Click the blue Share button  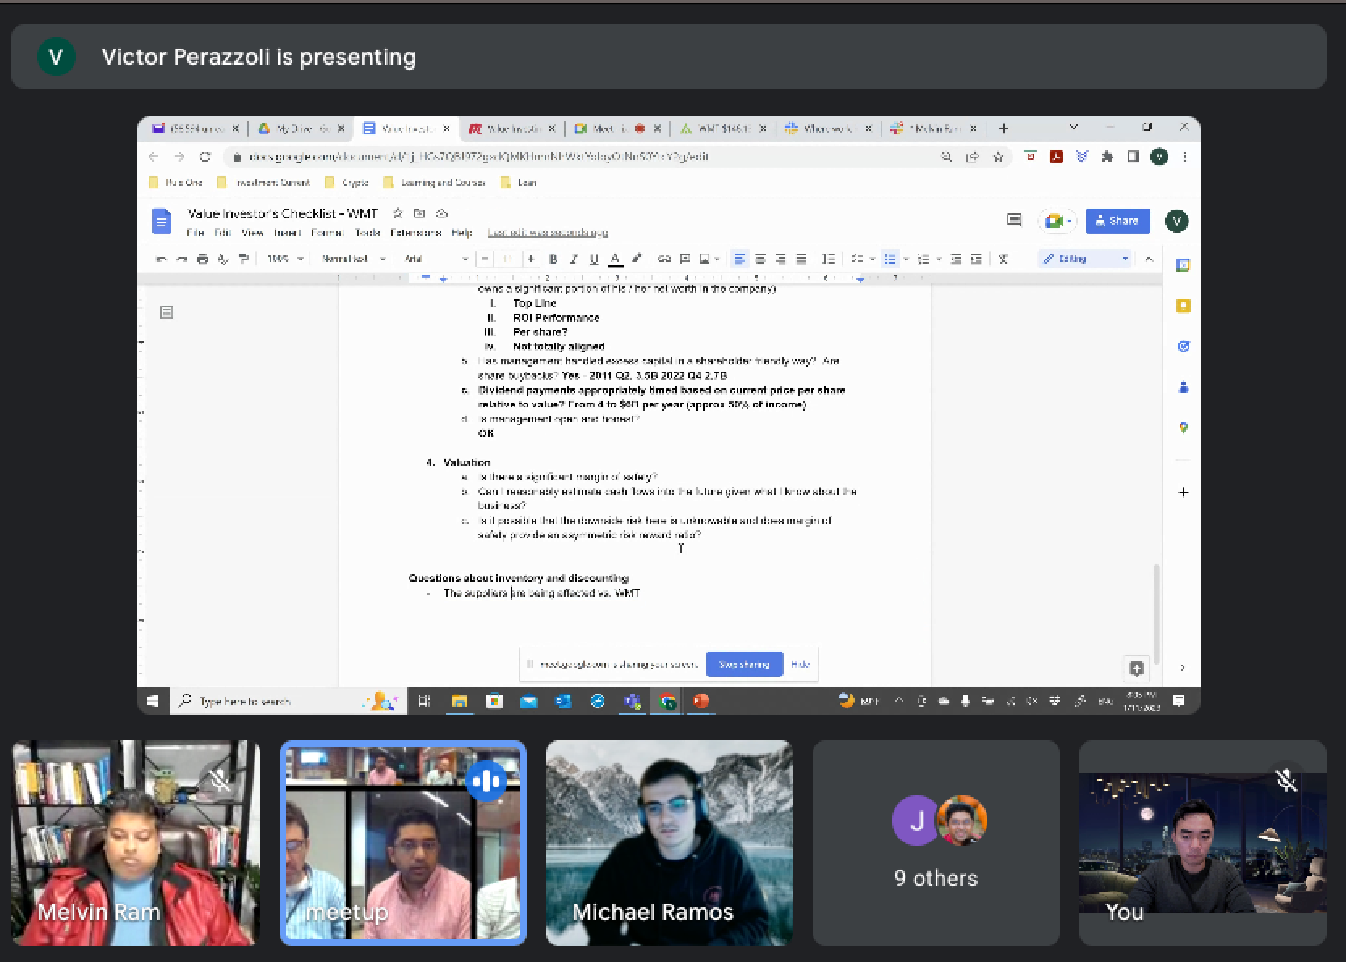tap(1117, 221)
